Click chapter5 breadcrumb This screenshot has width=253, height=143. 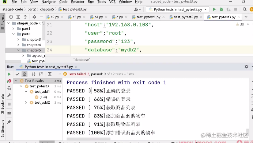[47, 9]
